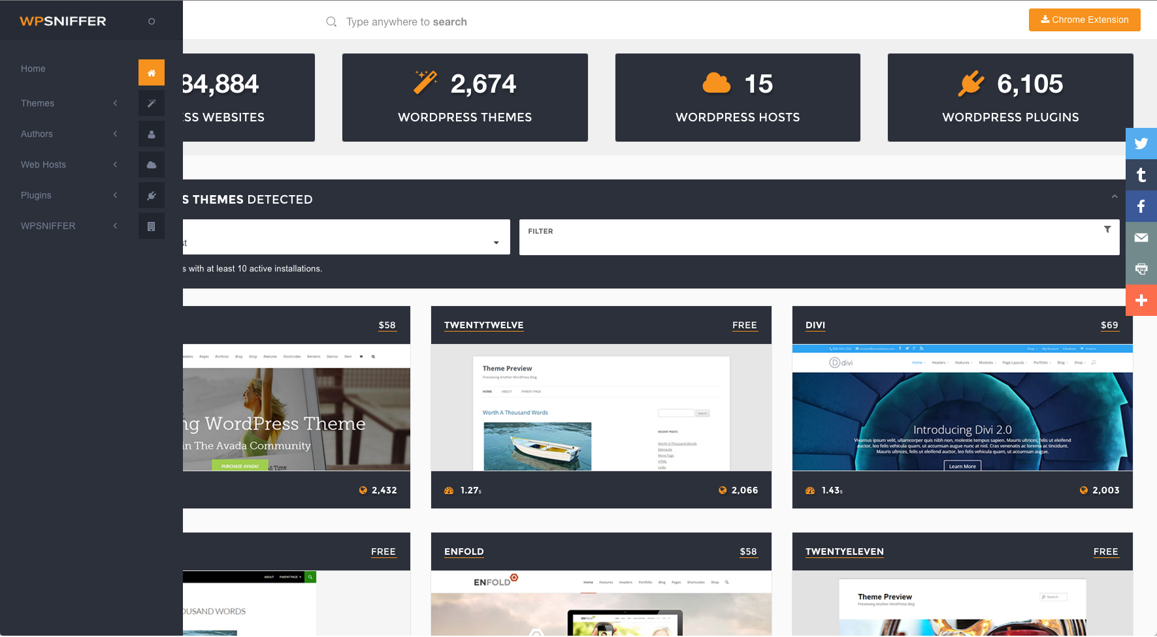Click the 2,003 installations count

[1106, 490]
